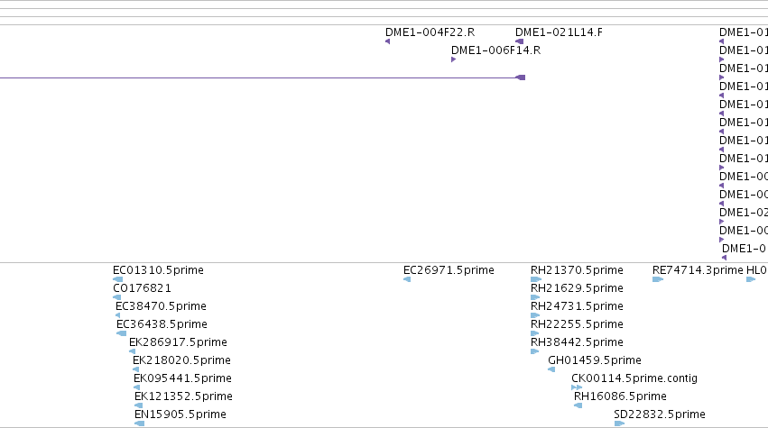Image resolution: width=768 pixels, height=428 pixels.
Task: Open the DME1-006F14.R feature label
Action: (495, 50)
